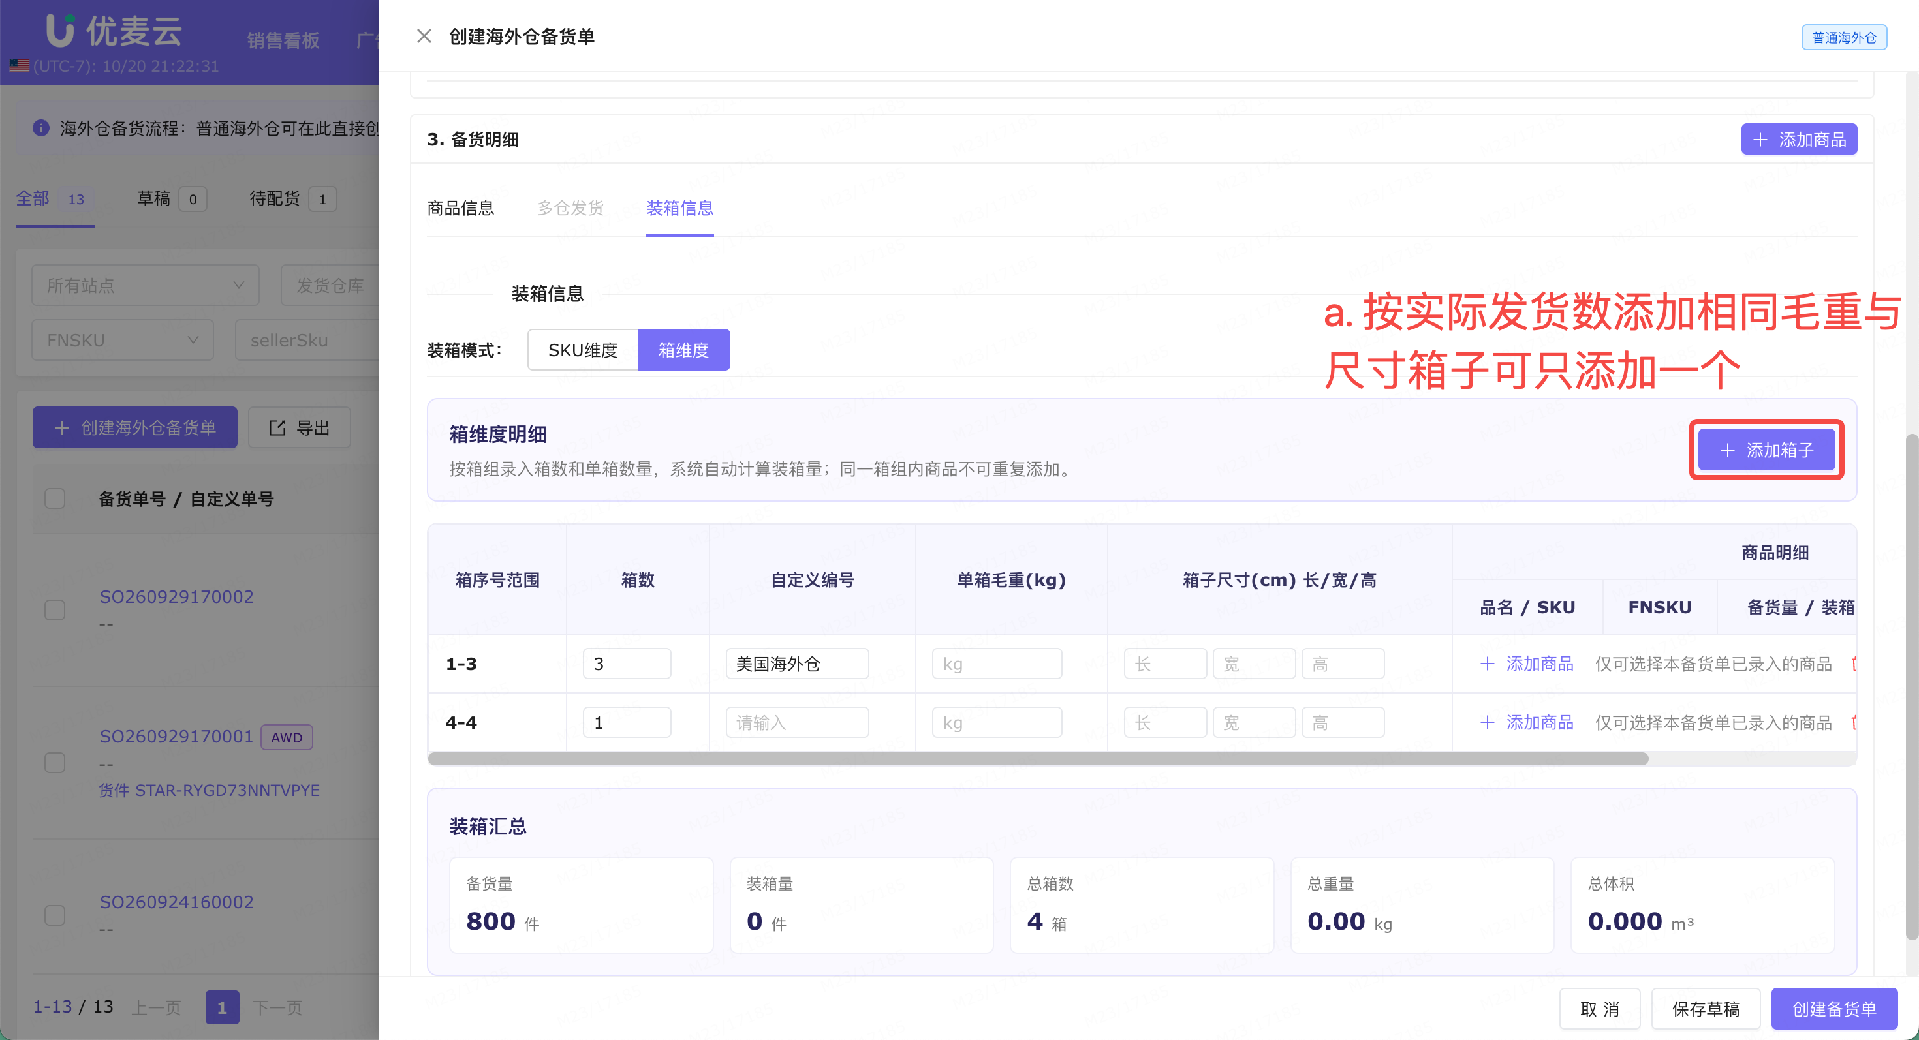1919x1040 pixels.
Task: Check the box for SO260929170001
Action: point(55,762)
